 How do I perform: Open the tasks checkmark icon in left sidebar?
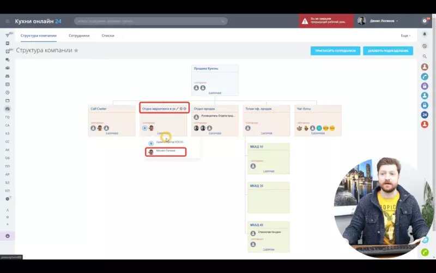(8, 51)
